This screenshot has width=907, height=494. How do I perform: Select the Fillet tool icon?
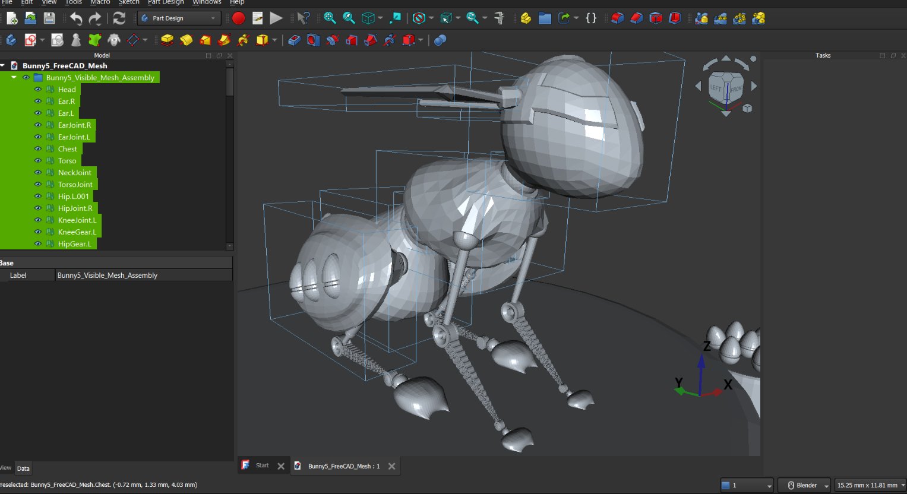coord(618,18)
